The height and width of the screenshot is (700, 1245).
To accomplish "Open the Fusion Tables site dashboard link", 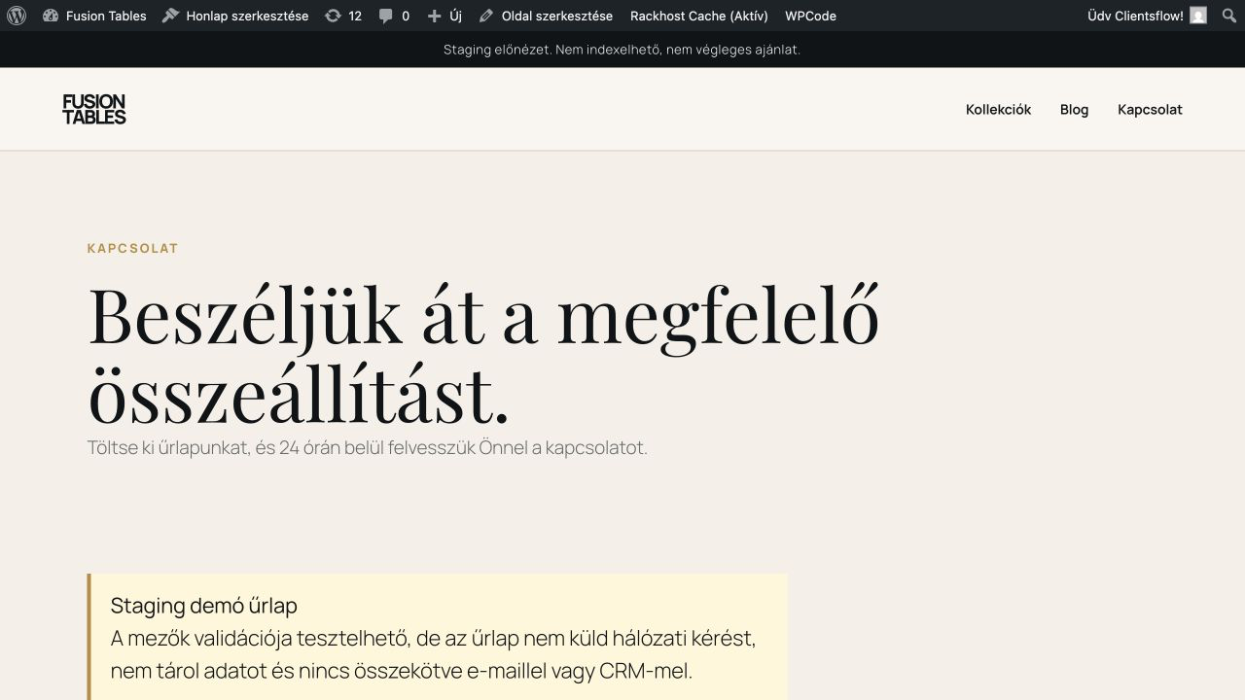I will [x=94, y=16].
